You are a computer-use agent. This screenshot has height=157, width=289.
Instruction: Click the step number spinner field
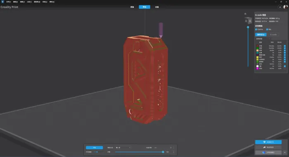(170, 152)
